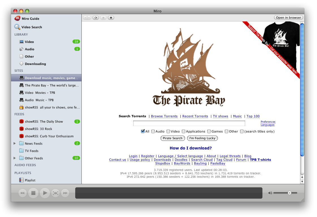Screen dimensions: 317x217
Task: Click the fullscreen playback icon
Action: 55,193
